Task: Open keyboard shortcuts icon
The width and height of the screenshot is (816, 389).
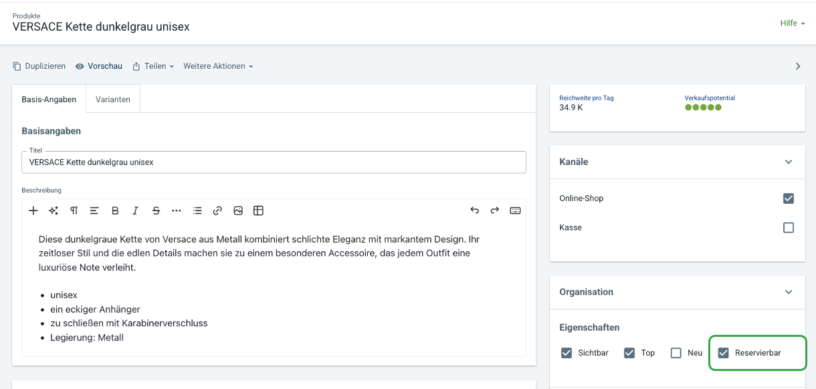Action: coord(515,211)
